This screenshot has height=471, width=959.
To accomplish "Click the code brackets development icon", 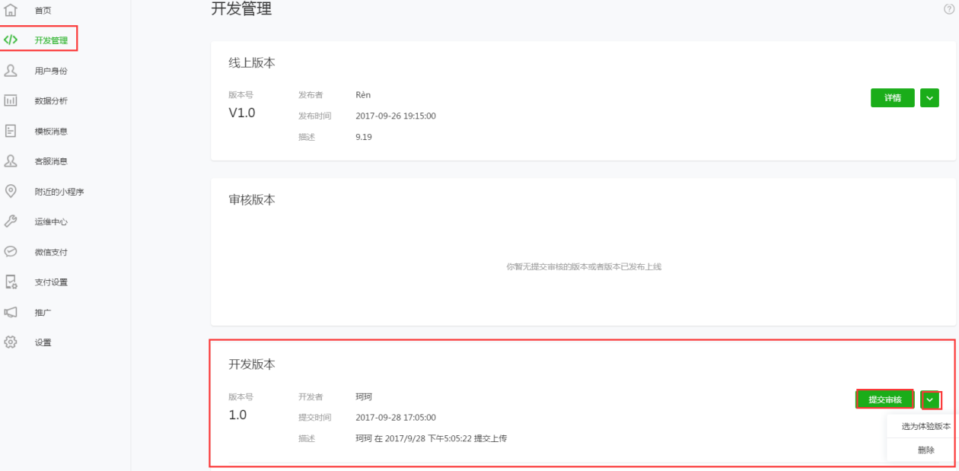I will (x=11, y=40).
